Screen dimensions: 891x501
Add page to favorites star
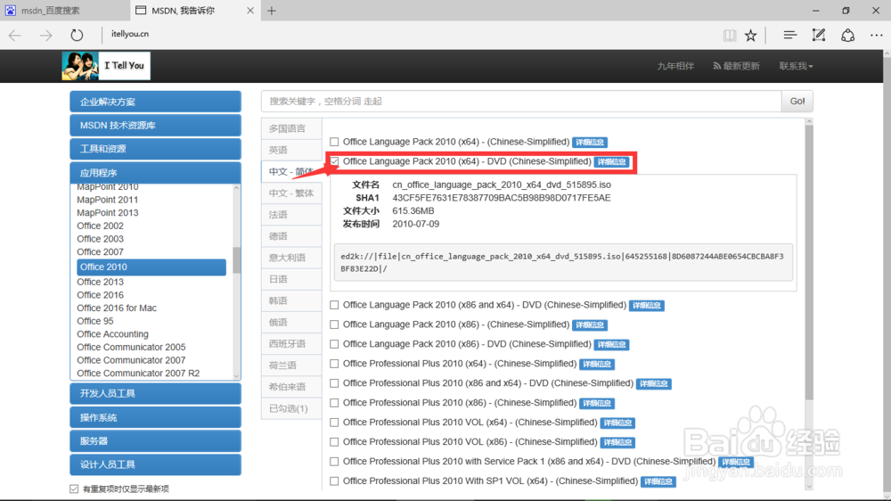(x=750, y=36)
